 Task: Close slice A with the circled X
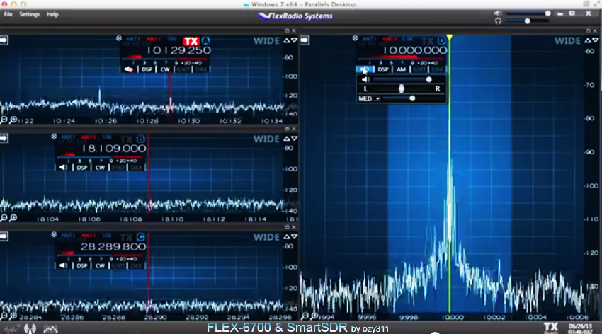tap(119, 38)
